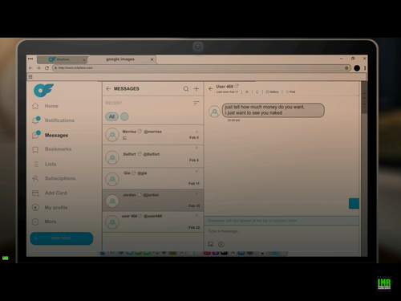The image size is (401, 301).
Task: Dismiss the Jordan conversation row
Action: 196,193
